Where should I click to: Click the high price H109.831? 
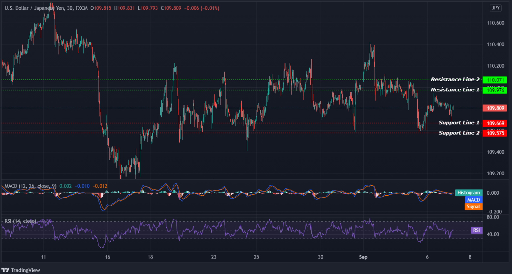(125, 8)
